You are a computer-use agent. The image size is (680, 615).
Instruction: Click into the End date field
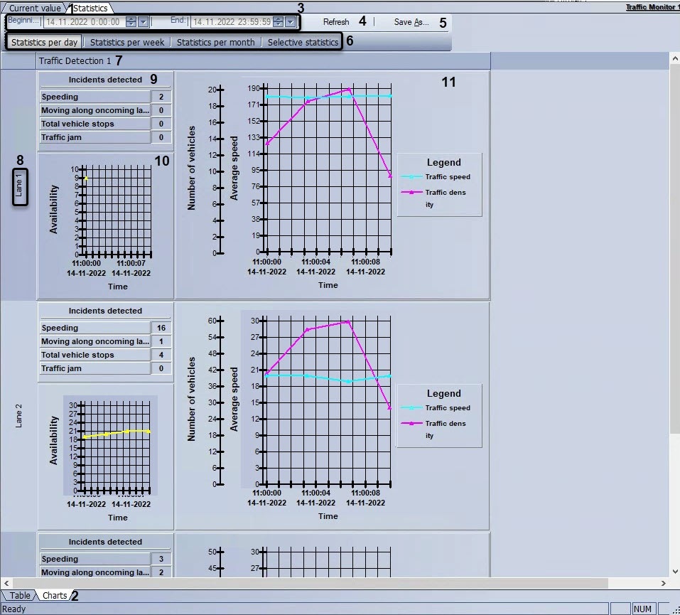click(230, 22)
